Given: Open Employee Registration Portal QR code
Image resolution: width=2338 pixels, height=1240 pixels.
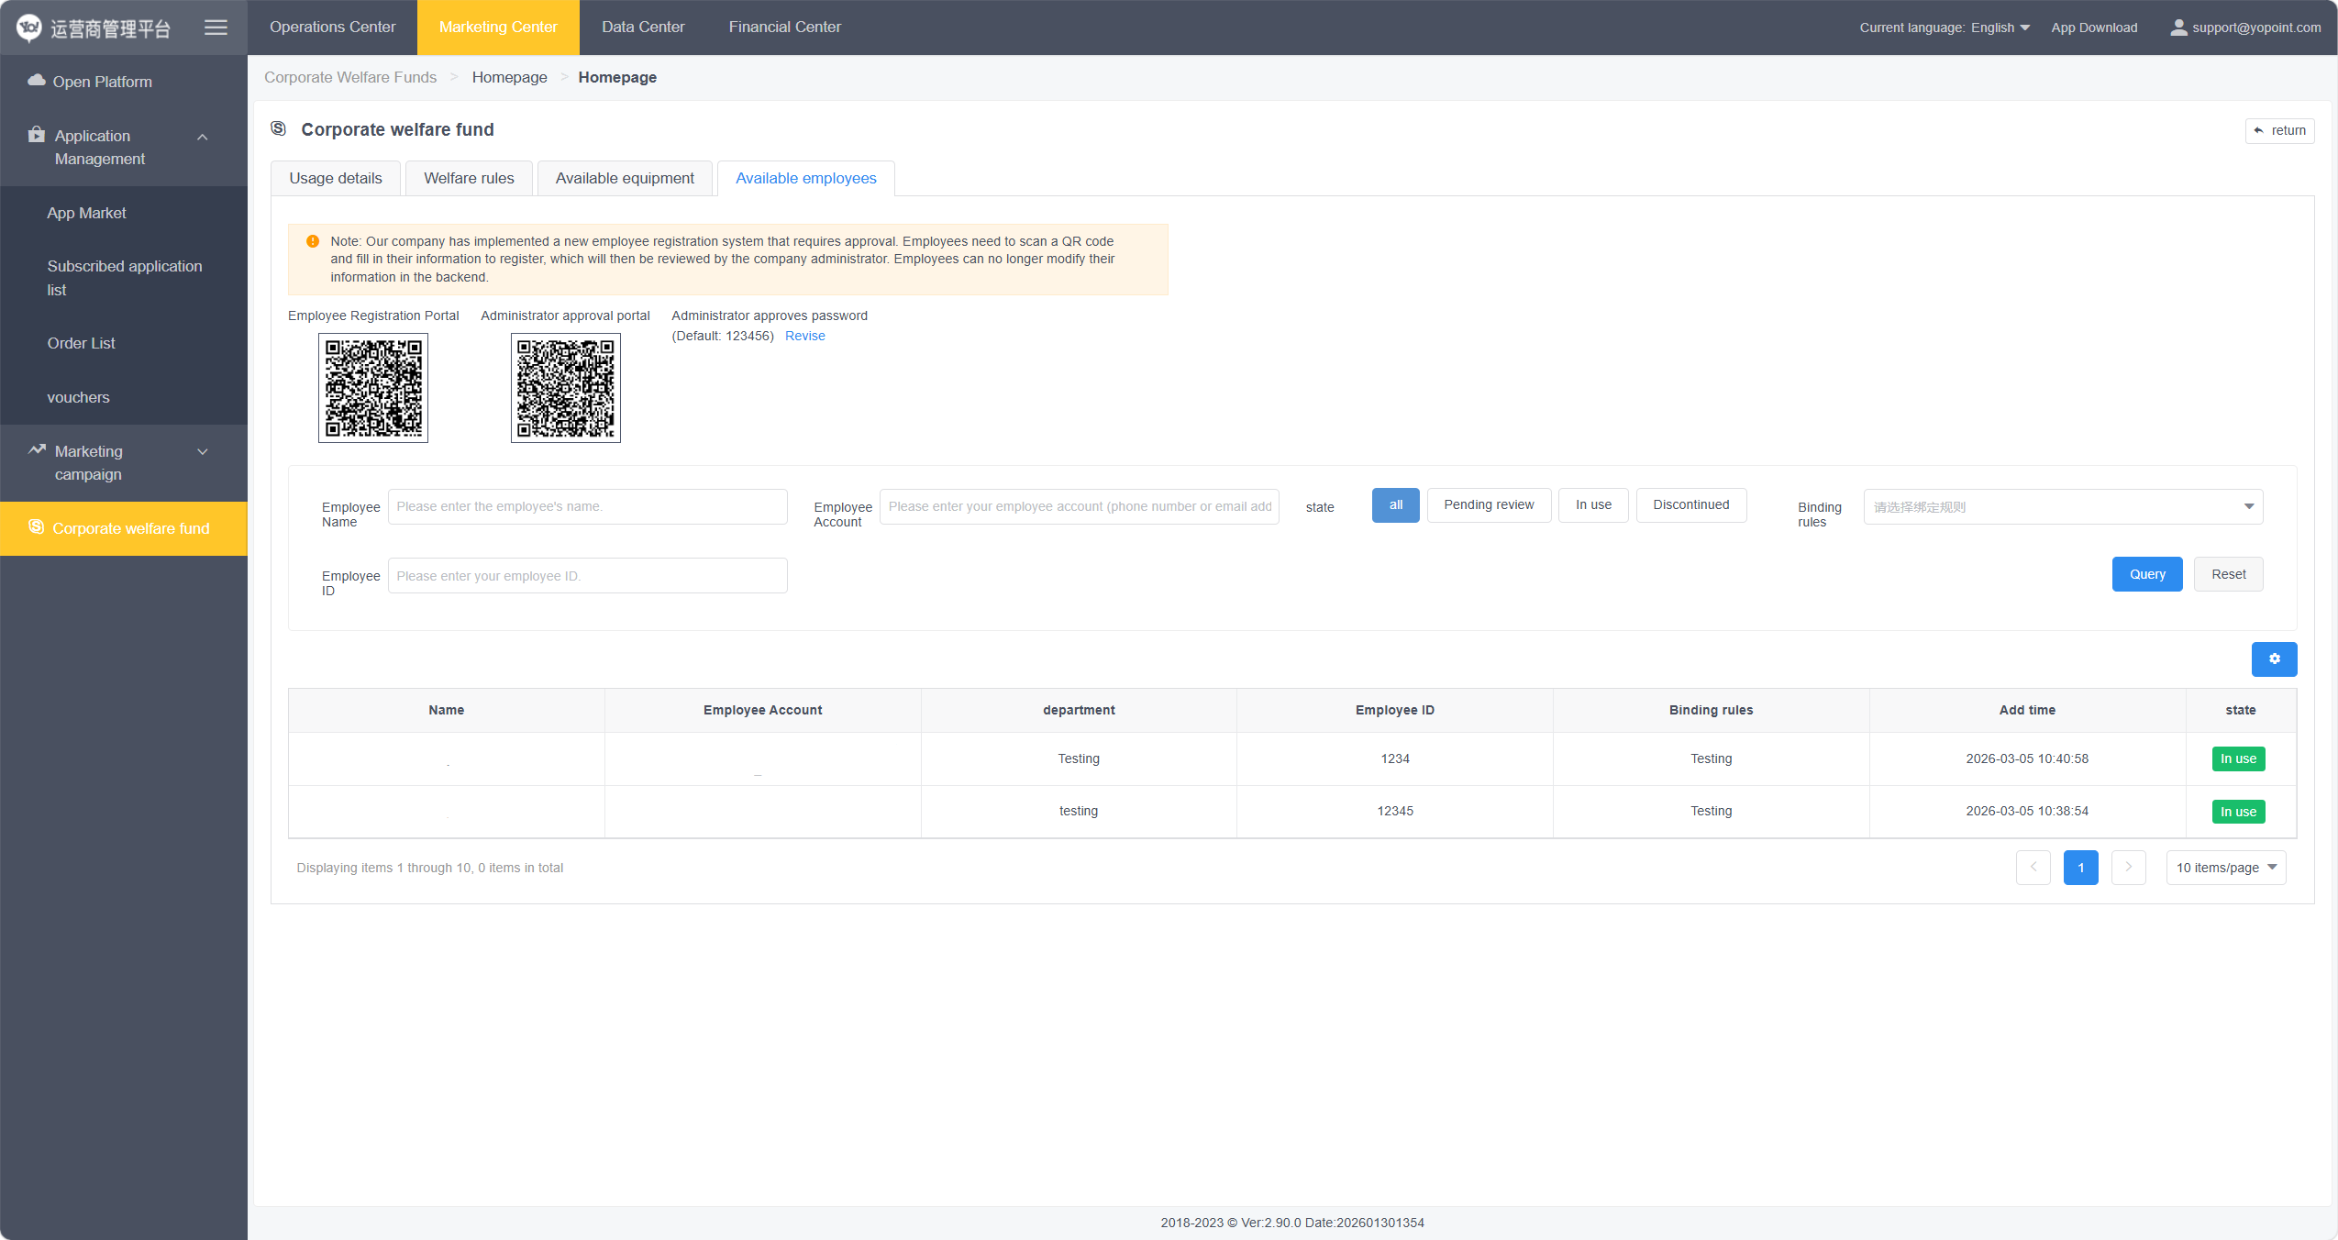Looking at the screenshot, I should click(373, 388).
